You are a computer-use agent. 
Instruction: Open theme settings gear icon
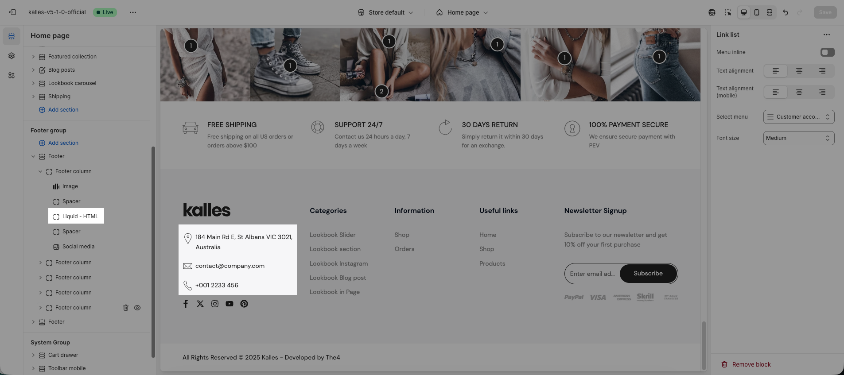point(12,56)
